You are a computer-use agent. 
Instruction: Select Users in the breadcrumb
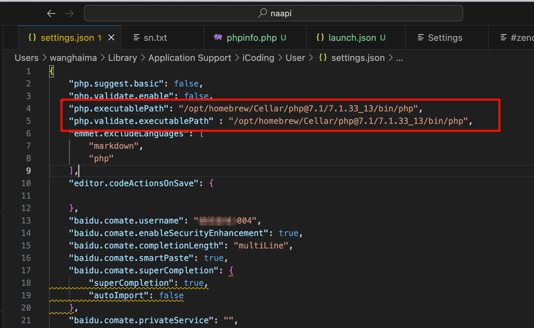(27, 58)
